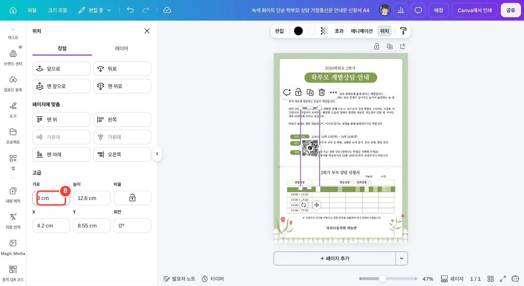Open the 텍스트 sidebar tool
This screenshot has height=286, width=524.
[13, 31]
